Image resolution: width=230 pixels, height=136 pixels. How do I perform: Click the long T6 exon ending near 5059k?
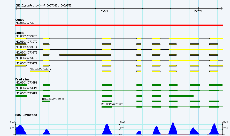[x=184, y=39]
